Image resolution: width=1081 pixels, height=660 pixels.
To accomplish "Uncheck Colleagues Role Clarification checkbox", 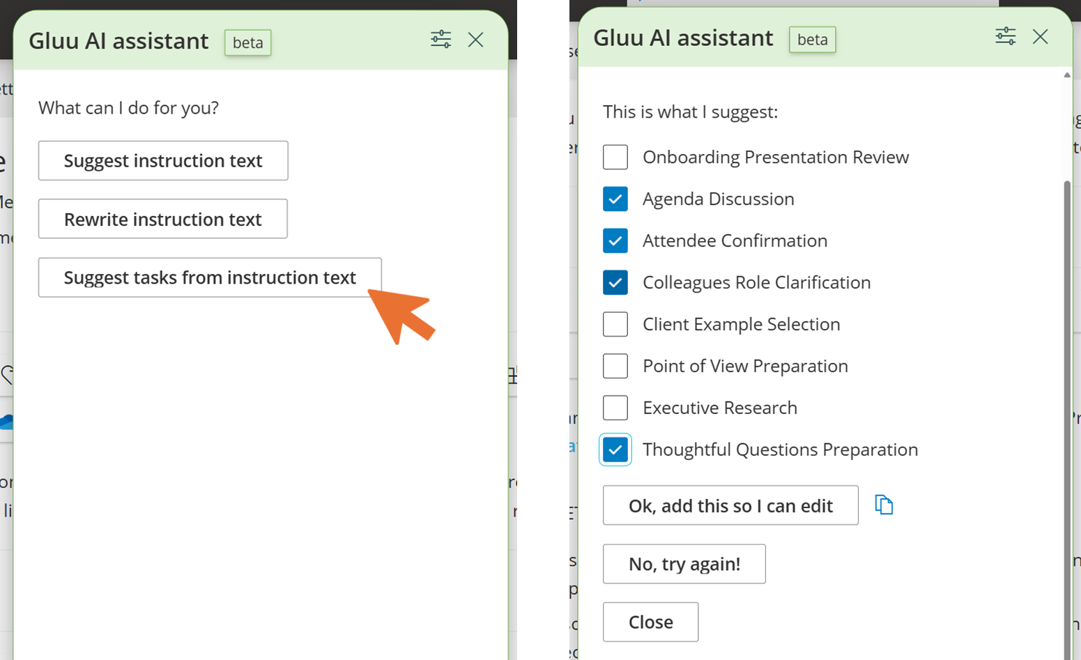I will (x=615, y=283).
